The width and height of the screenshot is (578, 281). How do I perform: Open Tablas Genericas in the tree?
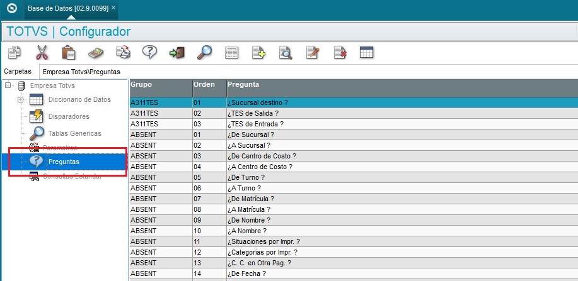click(x=75, y=133)
